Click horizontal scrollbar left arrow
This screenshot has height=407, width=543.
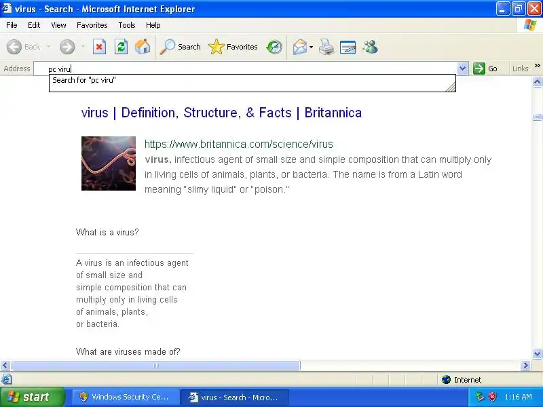[x=5, y=365]
